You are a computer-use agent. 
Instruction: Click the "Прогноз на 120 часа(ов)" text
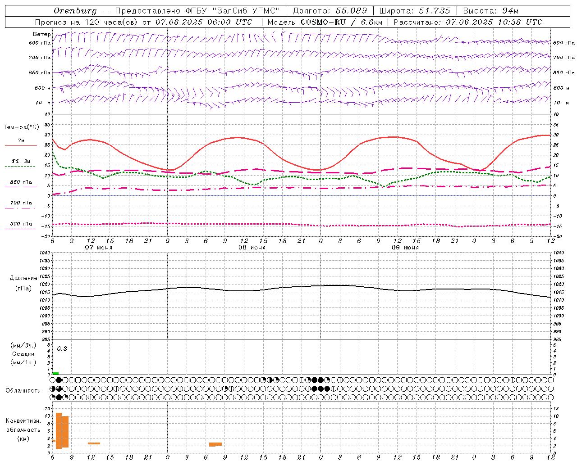(x=87, y=22)
